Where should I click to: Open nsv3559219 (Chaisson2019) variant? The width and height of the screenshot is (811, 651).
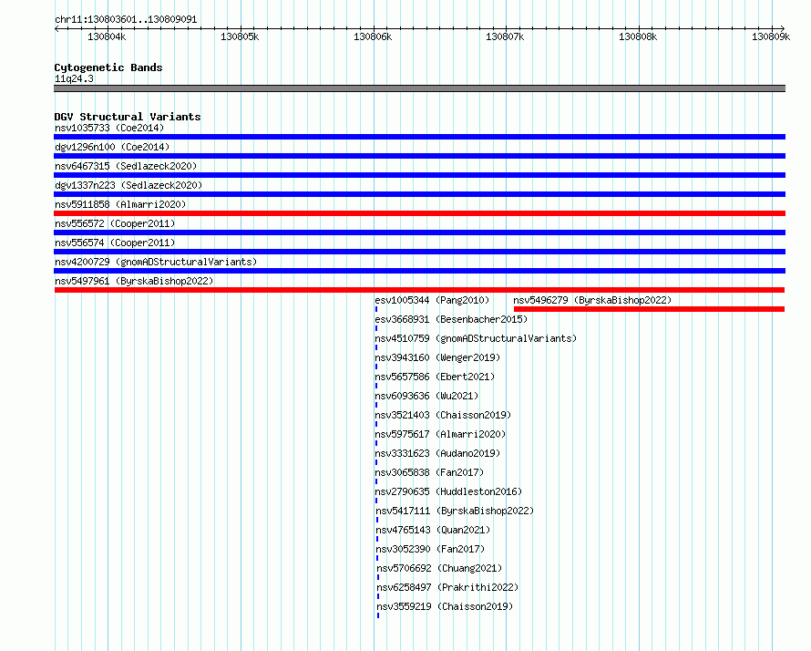[x=445, y=606]
